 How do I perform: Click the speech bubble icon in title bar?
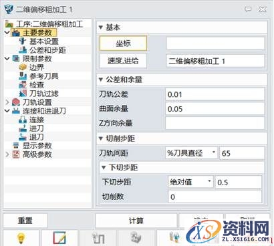[248, 9]
